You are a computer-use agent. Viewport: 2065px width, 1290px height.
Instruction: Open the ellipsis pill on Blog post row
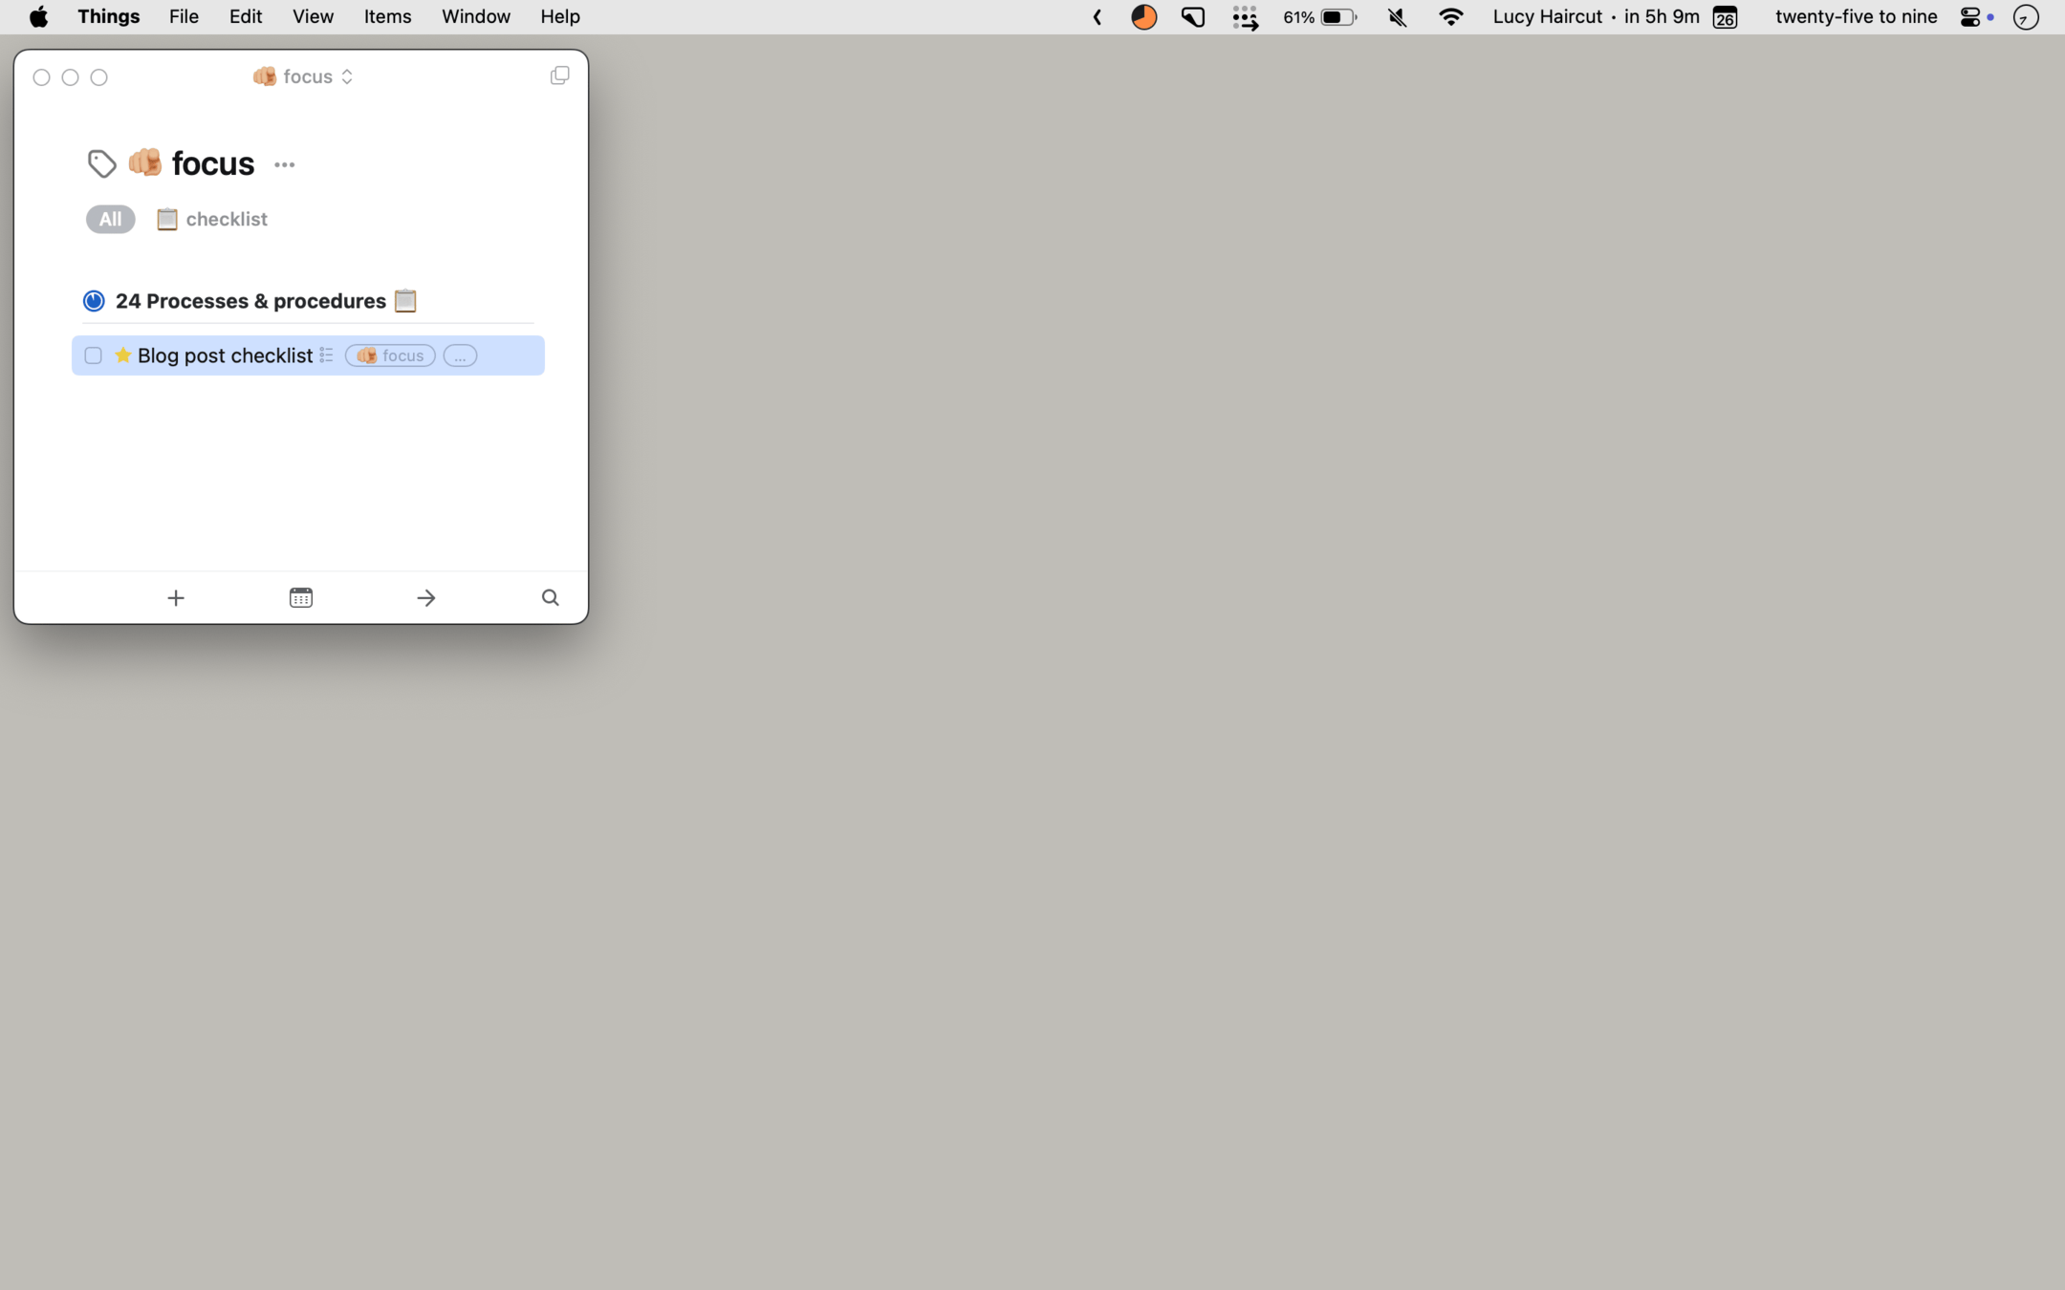tap(461, 355)
